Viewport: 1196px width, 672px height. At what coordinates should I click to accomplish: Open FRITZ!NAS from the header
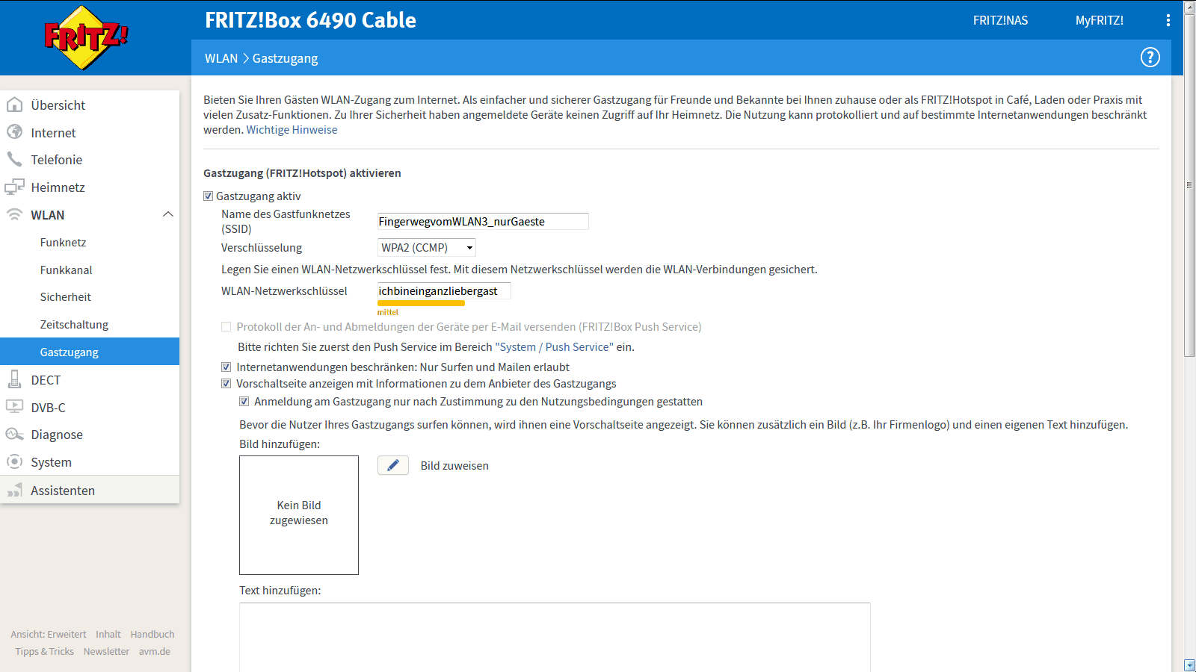tap(1000, 20)
